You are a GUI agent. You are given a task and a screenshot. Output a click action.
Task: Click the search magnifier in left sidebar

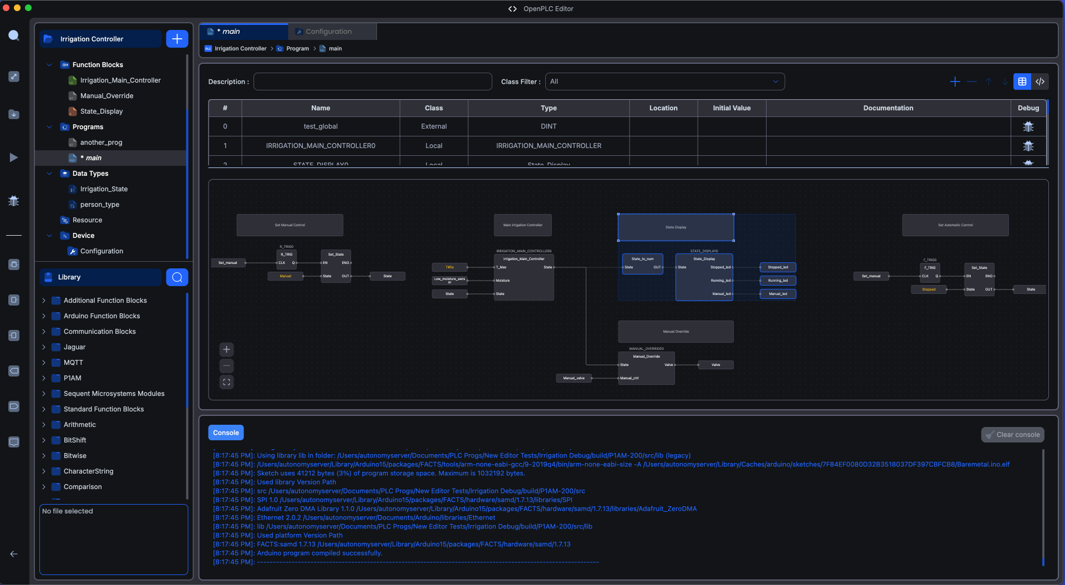pyautogui.click(x=14, y=36)
